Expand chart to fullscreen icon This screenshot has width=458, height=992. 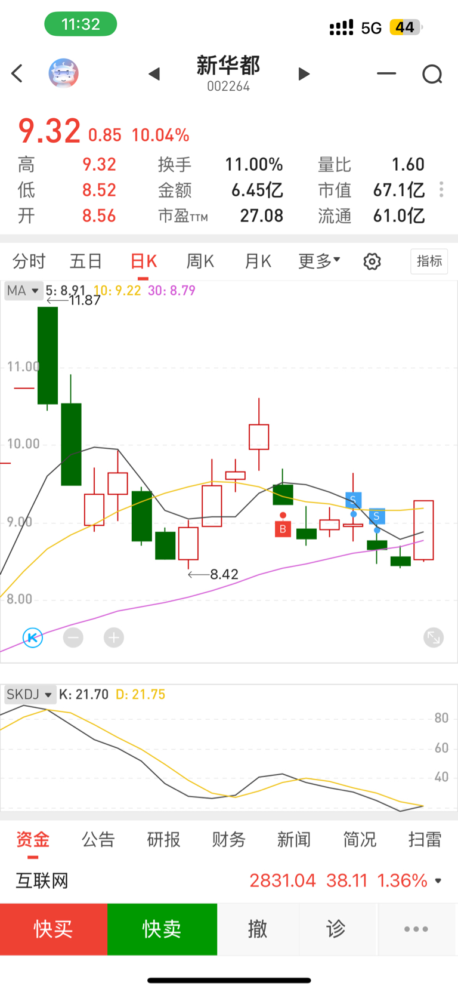pyautogui.click(x=434, y=637)
